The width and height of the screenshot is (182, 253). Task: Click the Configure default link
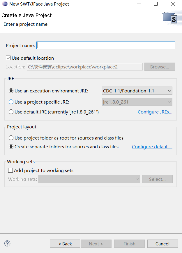click(x=152, y=147)
